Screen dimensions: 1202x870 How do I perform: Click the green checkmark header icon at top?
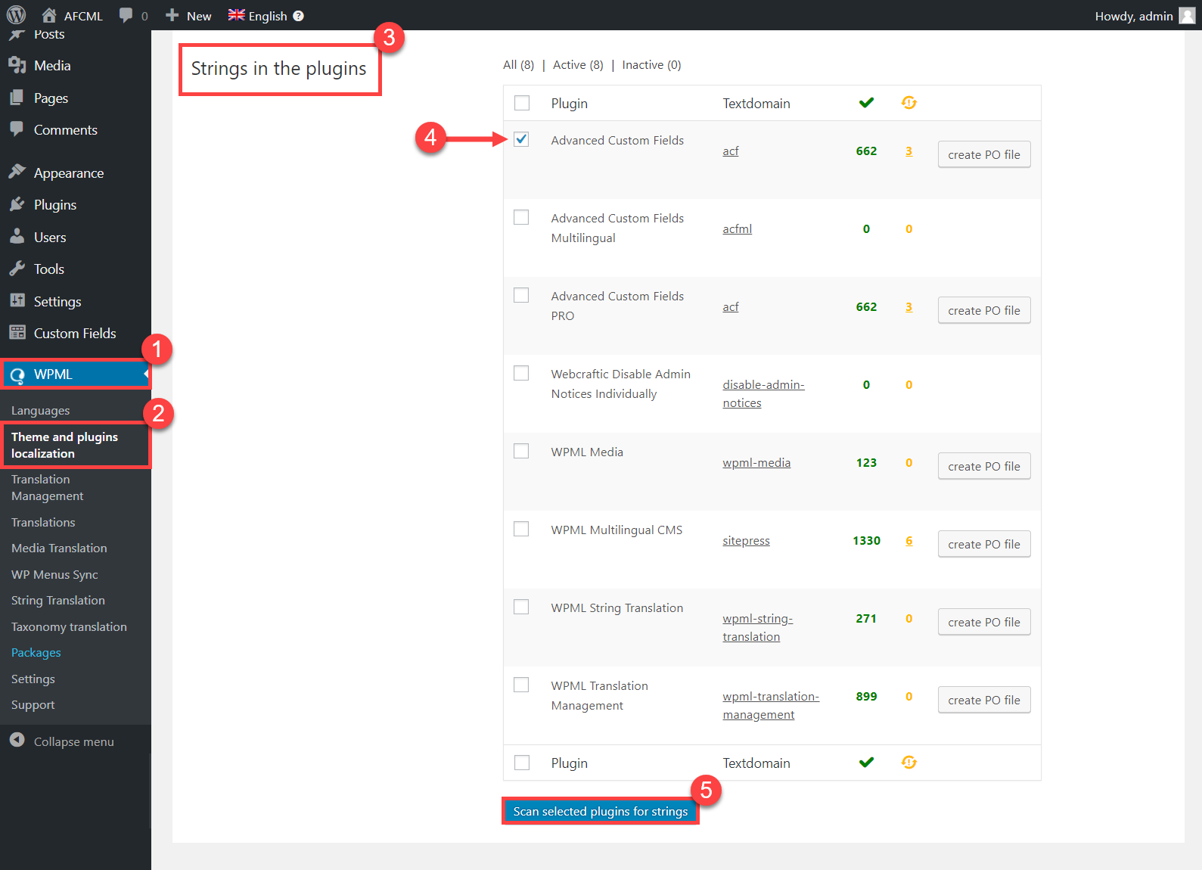(867, 102)
